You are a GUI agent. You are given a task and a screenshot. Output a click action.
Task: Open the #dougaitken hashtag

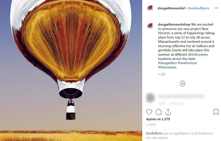tap(167, 63)
